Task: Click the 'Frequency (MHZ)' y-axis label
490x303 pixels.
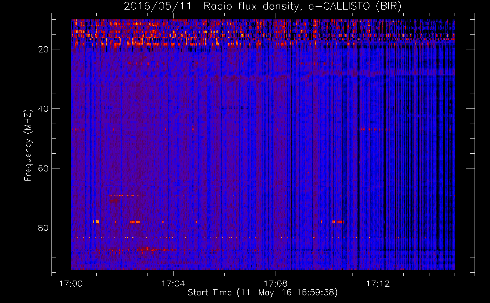Action: point(28,145)
